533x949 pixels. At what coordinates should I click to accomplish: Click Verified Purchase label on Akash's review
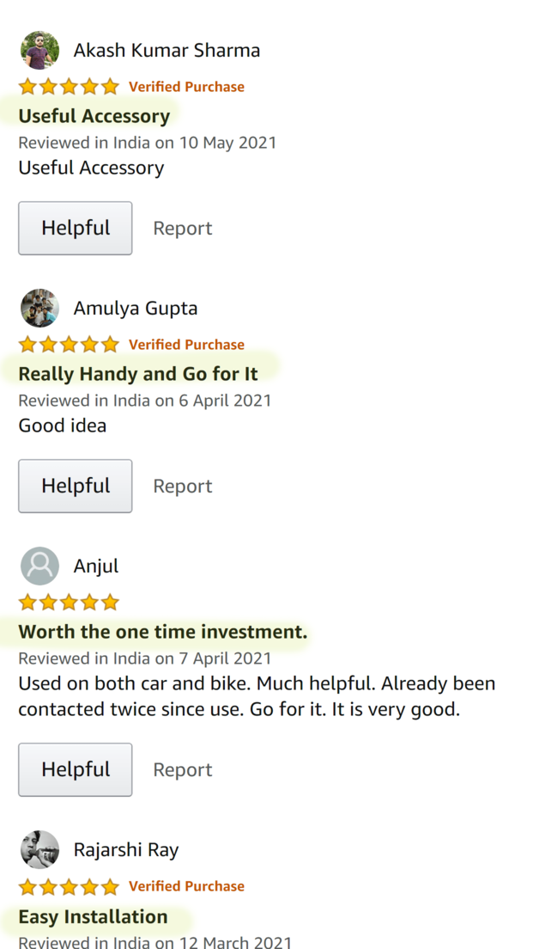click(187, 87)
